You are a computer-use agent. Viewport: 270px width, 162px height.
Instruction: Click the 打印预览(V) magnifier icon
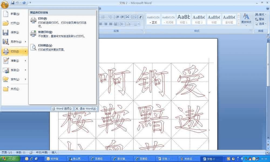(33, 47)
